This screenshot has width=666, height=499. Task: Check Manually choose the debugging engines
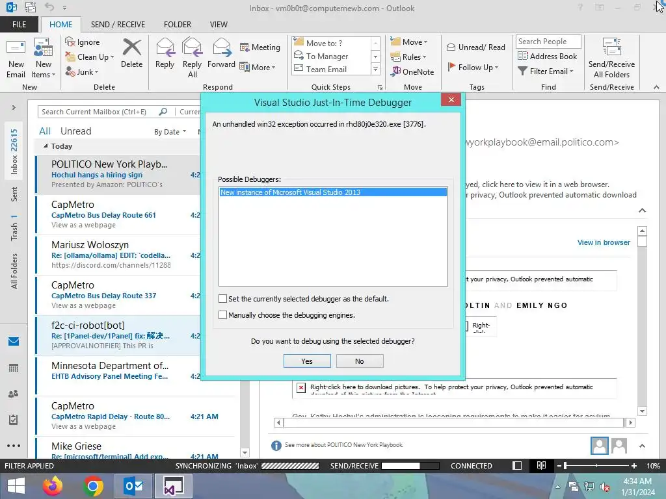[x=222, y=315]
